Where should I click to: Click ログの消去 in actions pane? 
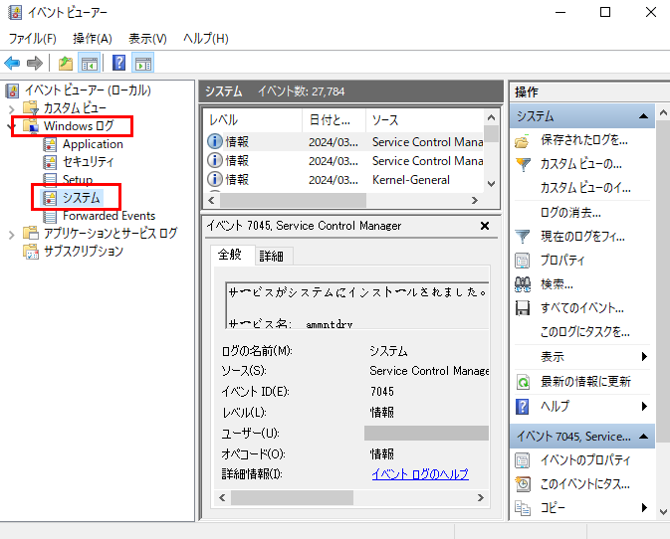tap(570, 213)
